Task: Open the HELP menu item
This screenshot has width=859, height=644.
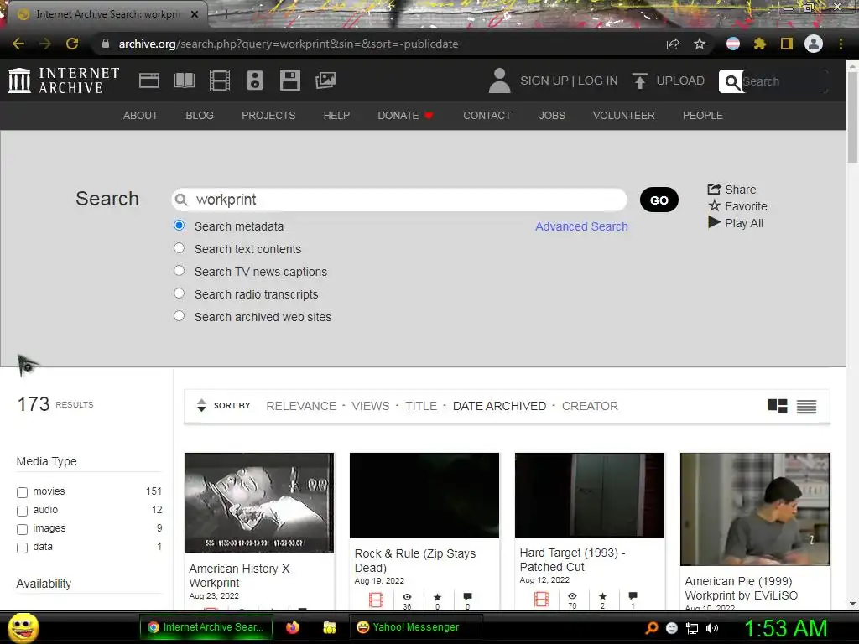Action: [x=336, y=116]
